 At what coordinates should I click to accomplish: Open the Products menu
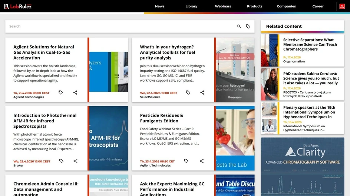255,6
